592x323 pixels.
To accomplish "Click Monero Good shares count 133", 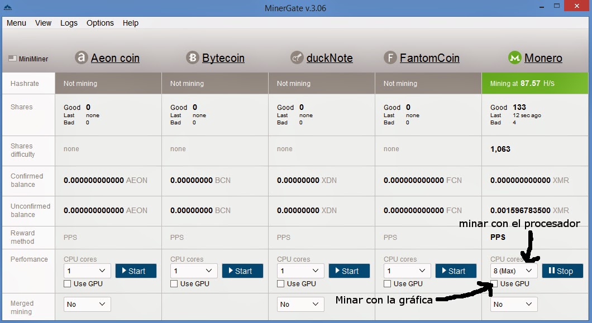I will click(x=519, y=107).
